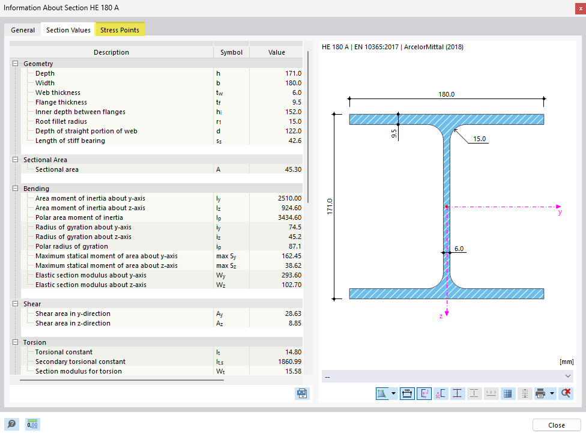Select the Shear area in y-direction row
The height and width of the screenshot is (436, 586).
point(162,313)
